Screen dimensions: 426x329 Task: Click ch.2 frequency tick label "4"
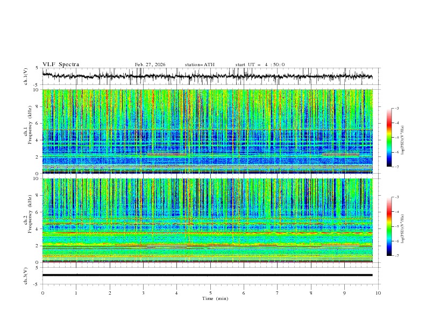(x=38, y=229)
